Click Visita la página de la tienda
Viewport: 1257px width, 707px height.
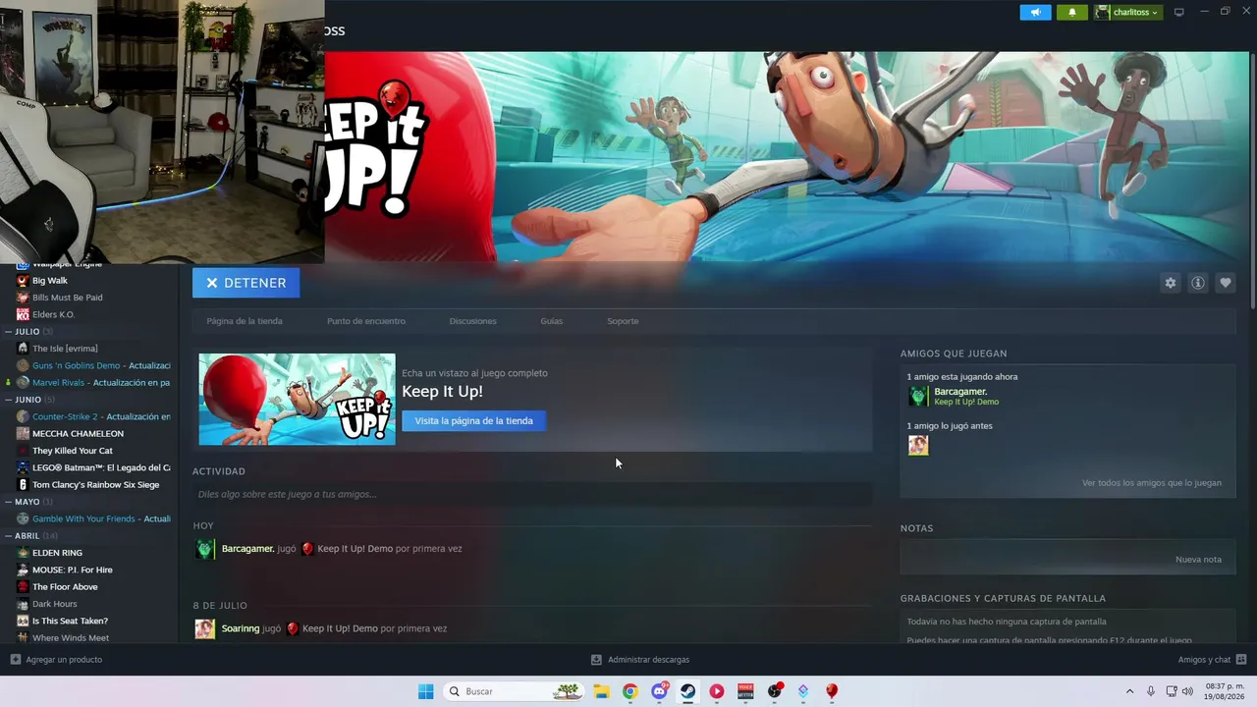pyautogui.click(x=473, y=421)
